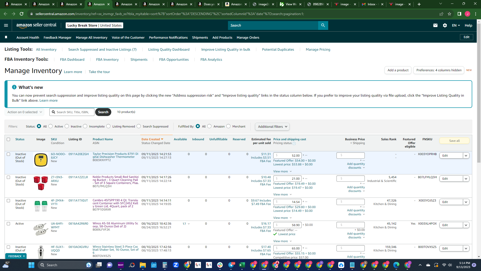The height and width of the screenshot is (271, 481).
Task: Click the black Search button beside SKU field
Action: coord(103,112)
